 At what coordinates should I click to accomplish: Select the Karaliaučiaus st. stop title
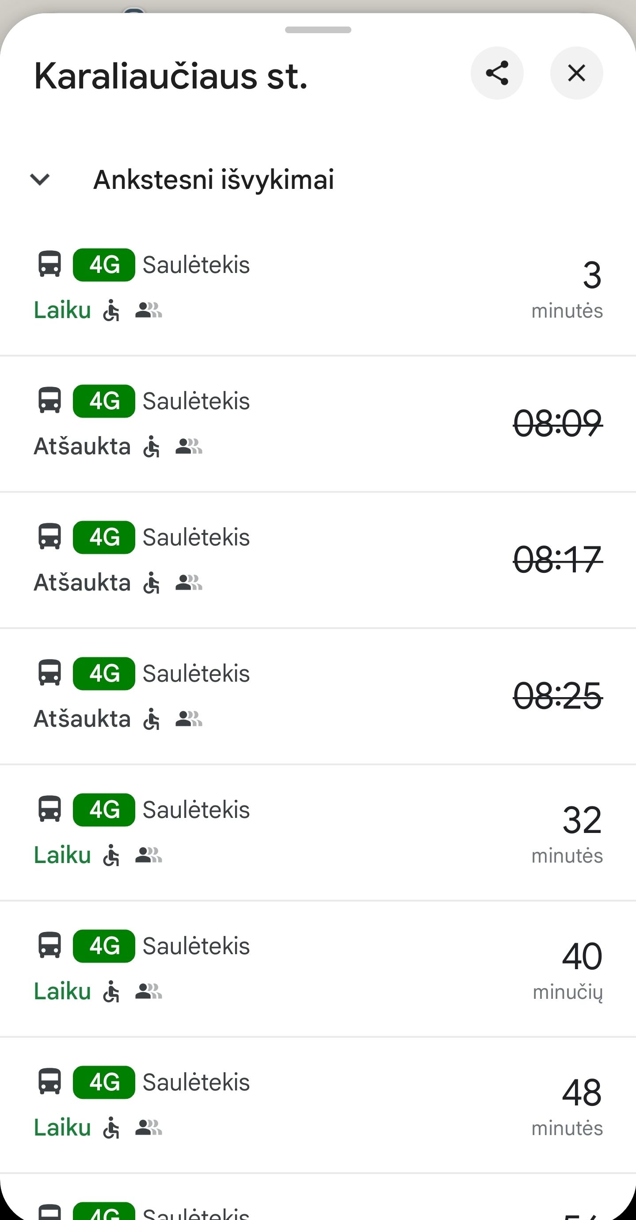171,76
